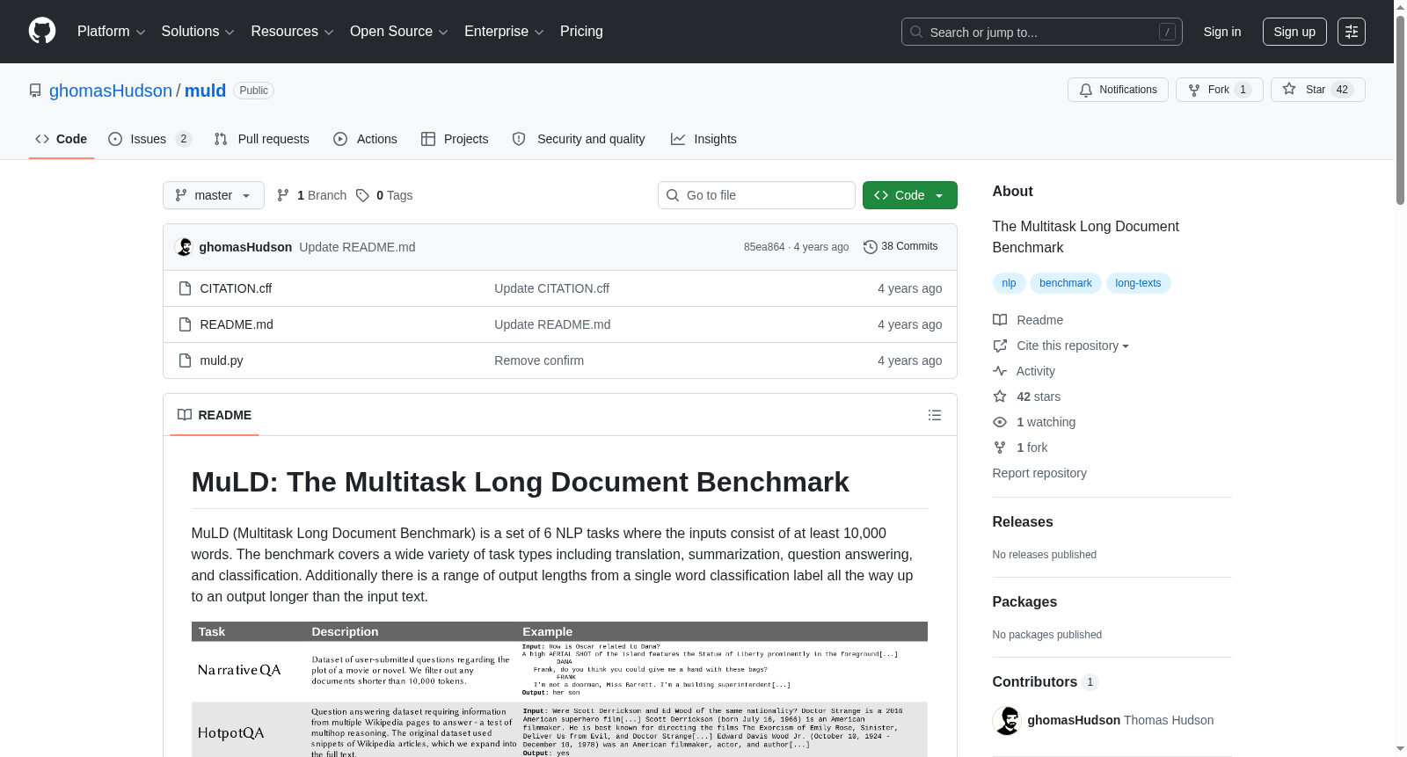Viewport: 1407px width, 757px height.
Task: Click the search magnifier icon in header
Action: point(916,32)
